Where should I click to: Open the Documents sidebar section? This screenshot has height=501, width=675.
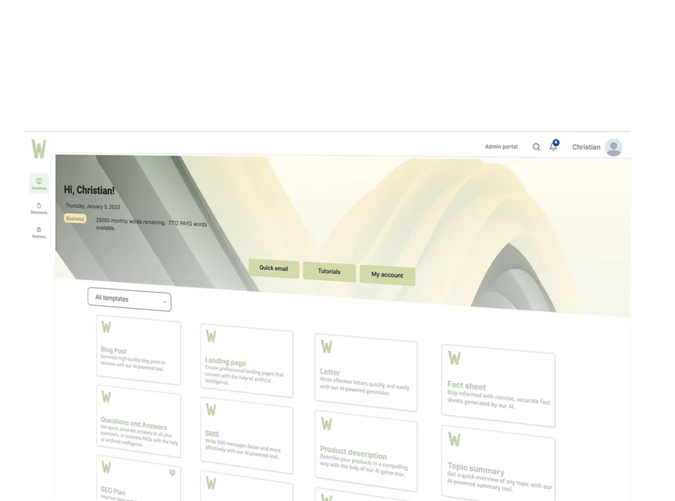(39, 208)
